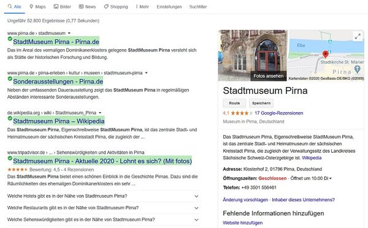Open Suchfilter options
Viewport: 368px width, 228px height.
coord(198,7)
